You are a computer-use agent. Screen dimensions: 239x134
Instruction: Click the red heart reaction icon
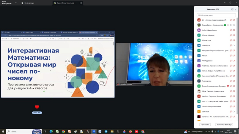pyautogui.click(x=37, y=107)
